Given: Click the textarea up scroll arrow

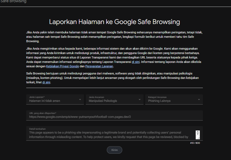Looking at the screenshot, I should 198,132.
